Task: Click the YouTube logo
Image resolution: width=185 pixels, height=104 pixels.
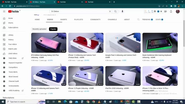Action: click(x=14, y=12)
